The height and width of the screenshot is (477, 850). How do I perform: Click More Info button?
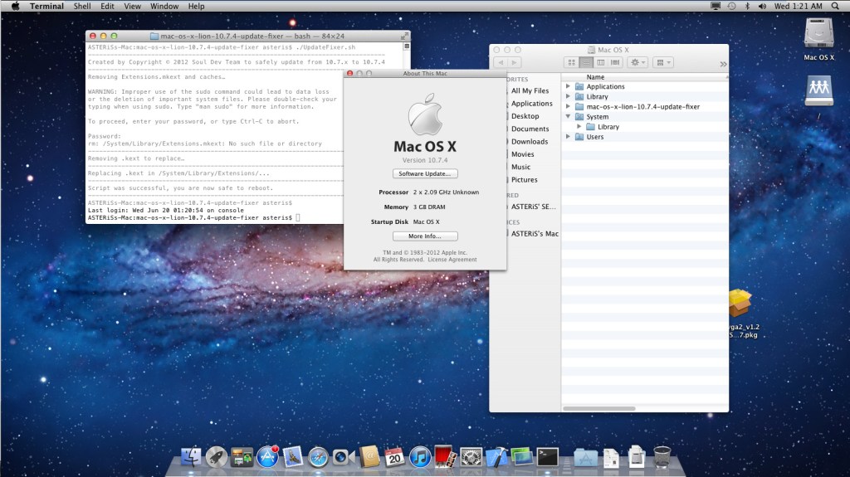point(425,236)
